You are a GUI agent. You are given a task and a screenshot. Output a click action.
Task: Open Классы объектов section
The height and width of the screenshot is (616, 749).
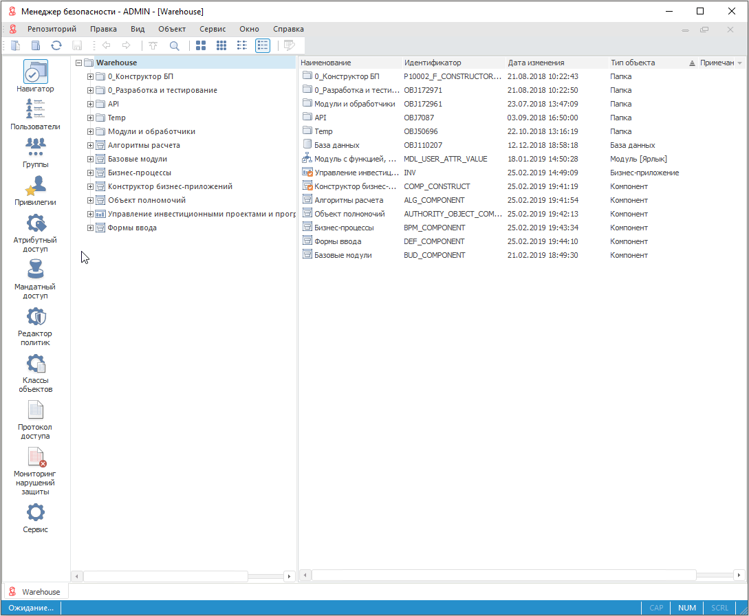(x=35, y=373)
